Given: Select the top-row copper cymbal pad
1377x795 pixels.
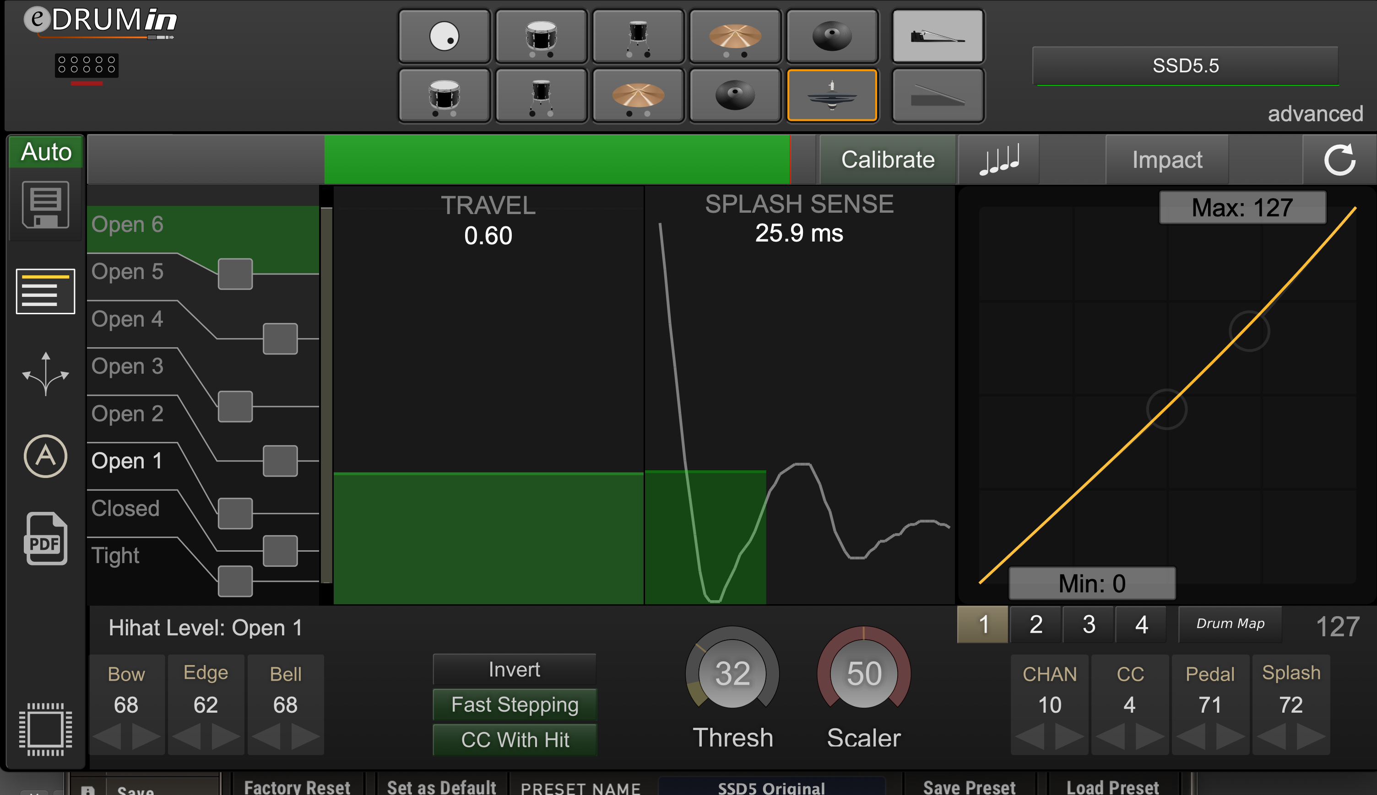Looking at the screenshot, I should (735, 36).
